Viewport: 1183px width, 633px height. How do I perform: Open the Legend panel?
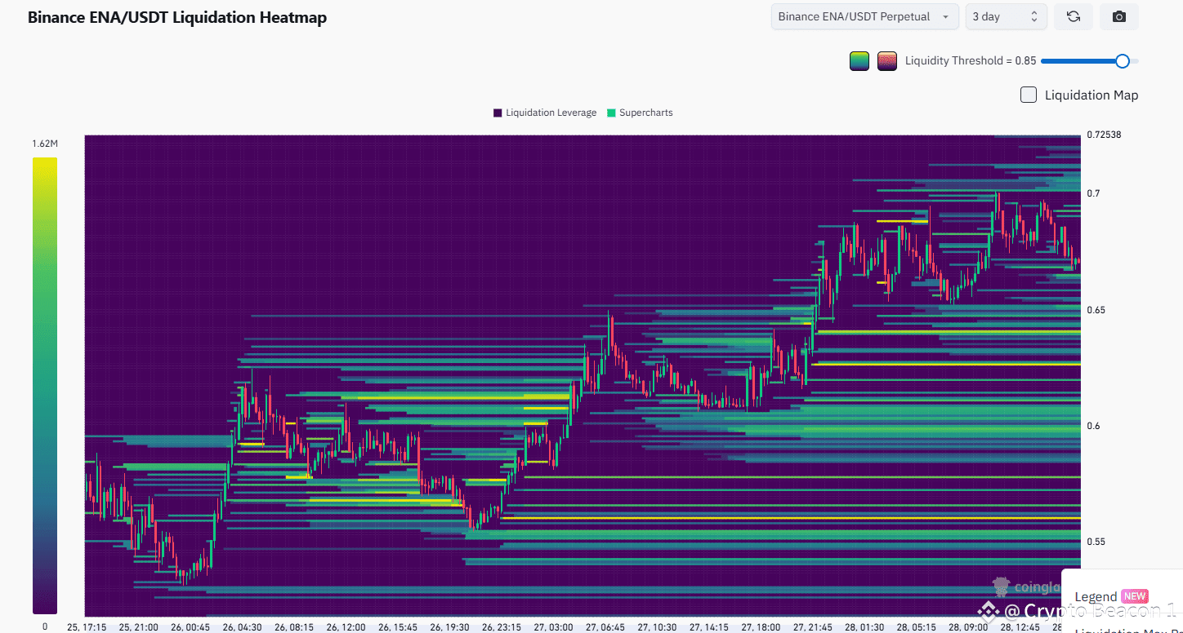[1096, 596]
